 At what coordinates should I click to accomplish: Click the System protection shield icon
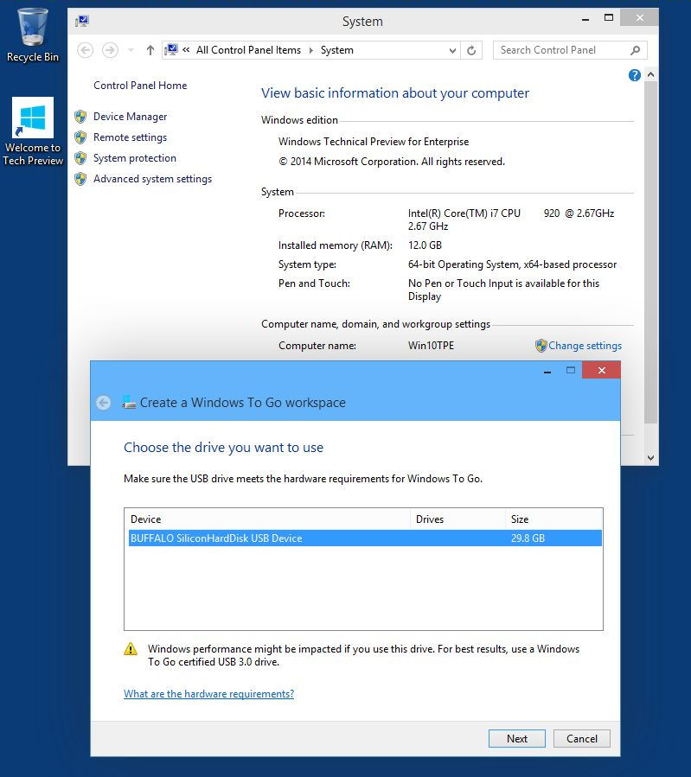point(80,158)
